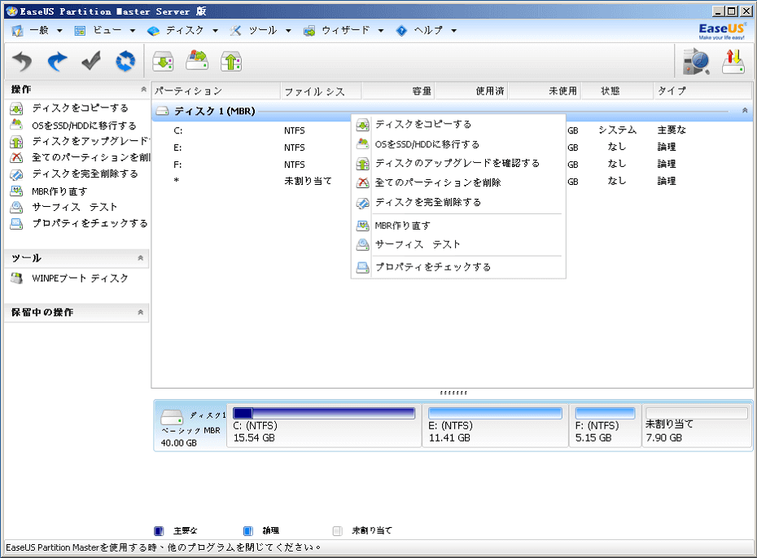Image resolution: width=757 pixels, height=558 pixels.
Task: Open the data recovery tool icon
Action: pos(696,61)
